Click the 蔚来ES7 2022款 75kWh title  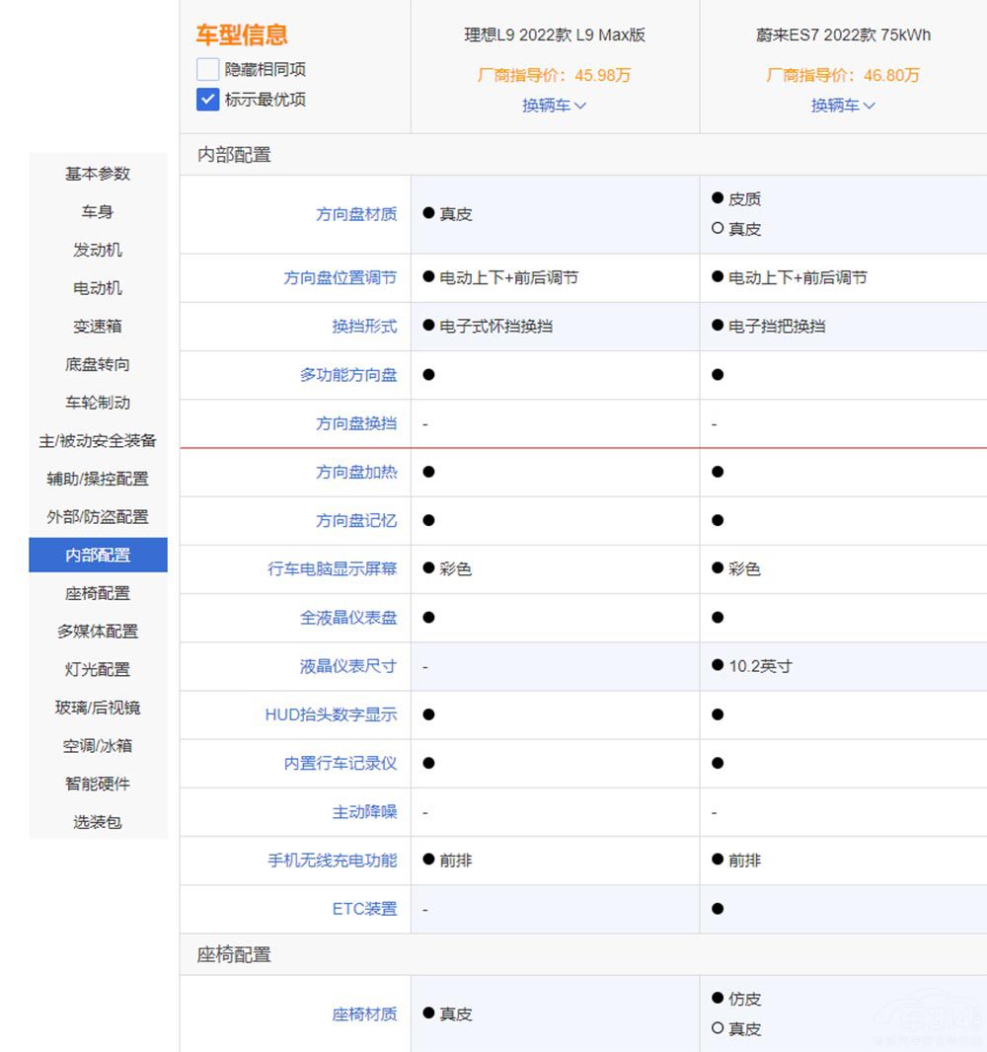(x=843, y=35)
